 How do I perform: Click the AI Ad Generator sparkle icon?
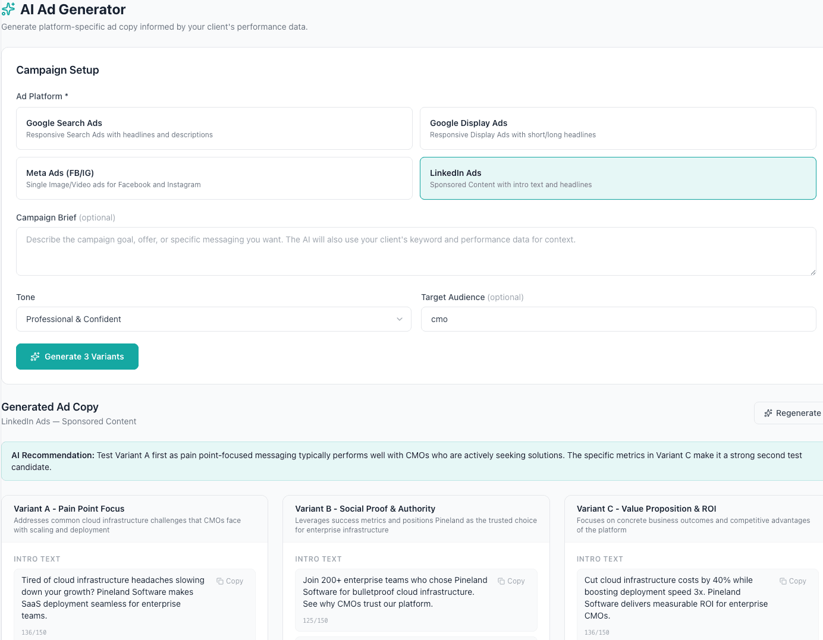click(8, 10)
